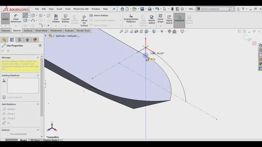Click Repair Sketch
The width and height of the screenshot is (262, 147).
coord(152,20)
